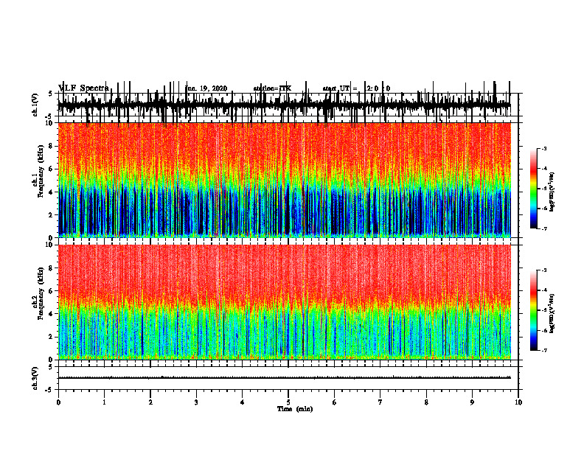Click the "VLF Spectra" plot title

84,88
